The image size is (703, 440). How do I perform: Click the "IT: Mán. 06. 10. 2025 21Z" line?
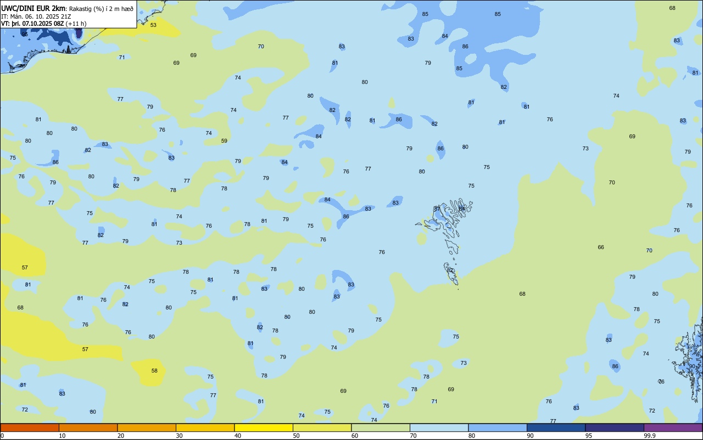(36, 16)
